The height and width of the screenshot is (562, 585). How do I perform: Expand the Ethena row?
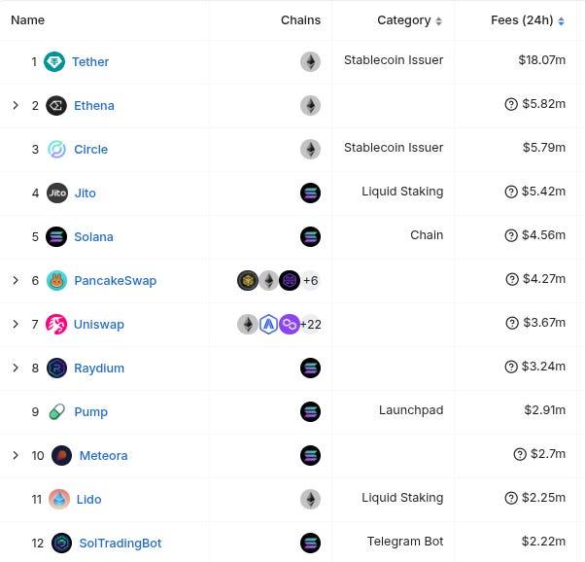16,105
